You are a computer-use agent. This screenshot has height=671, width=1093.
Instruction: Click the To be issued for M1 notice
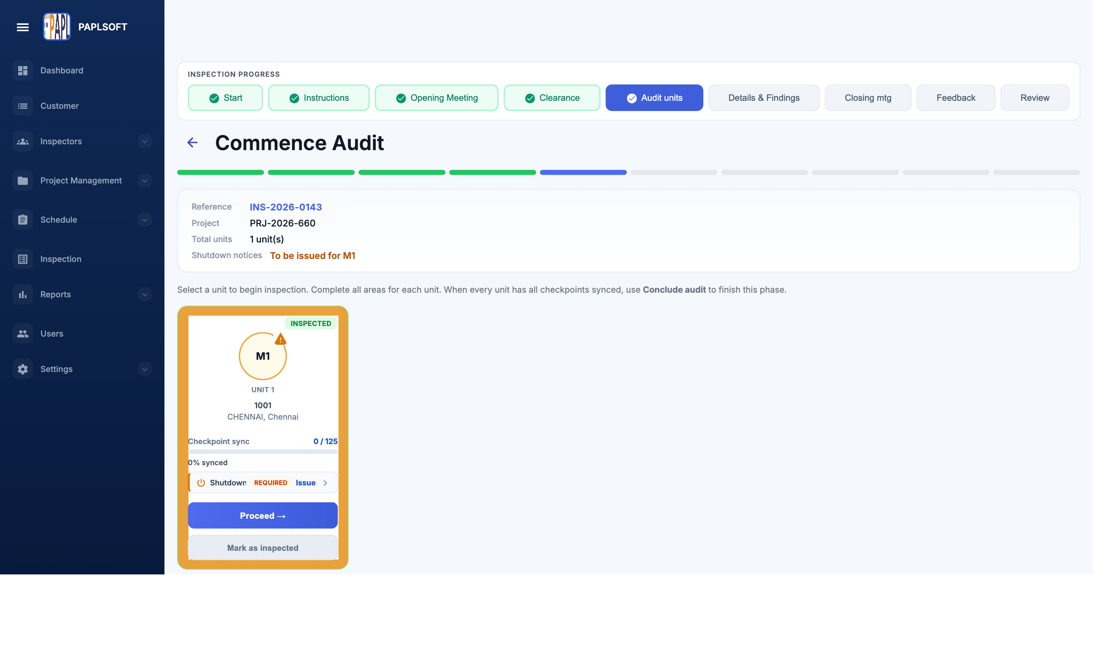click(x=313, y=256)
